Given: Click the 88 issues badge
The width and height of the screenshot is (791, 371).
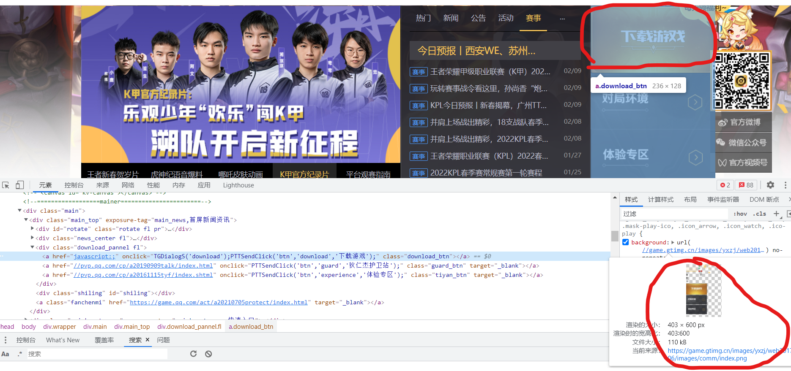Looking at the screenshot, I should [x=747, y=185].
